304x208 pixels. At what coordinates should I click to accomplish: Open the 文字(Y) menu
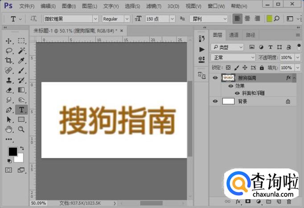(111, 6)
